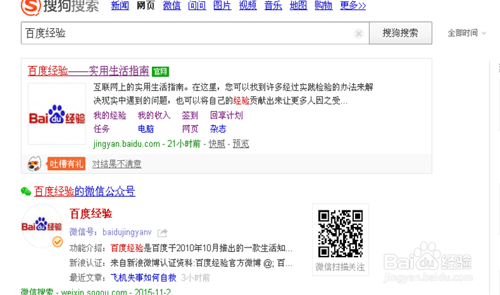Open the Baidu 经验 logo thumbnail in first result
The width and height of the screenshot is (500, 295).
pos(57,114)
